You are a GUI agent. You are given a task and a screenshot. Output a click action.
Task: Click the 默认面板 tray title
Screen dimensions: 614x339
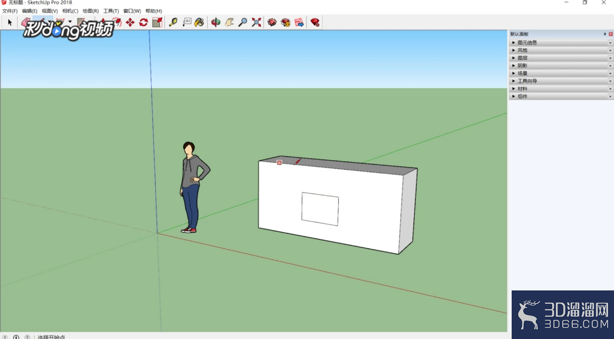coord(519,34)
